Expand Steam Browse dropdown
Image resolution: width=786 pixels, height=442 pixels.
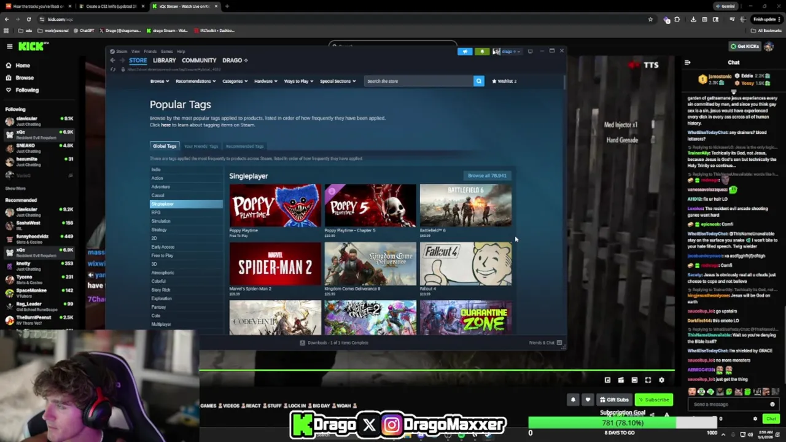(159, 81)
